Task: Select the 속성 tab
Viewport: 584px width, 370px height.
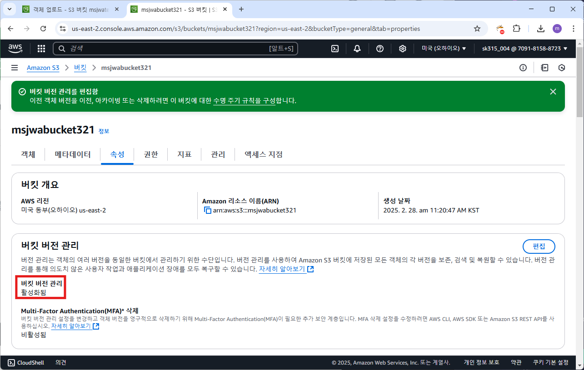Action: click(117, 154)
